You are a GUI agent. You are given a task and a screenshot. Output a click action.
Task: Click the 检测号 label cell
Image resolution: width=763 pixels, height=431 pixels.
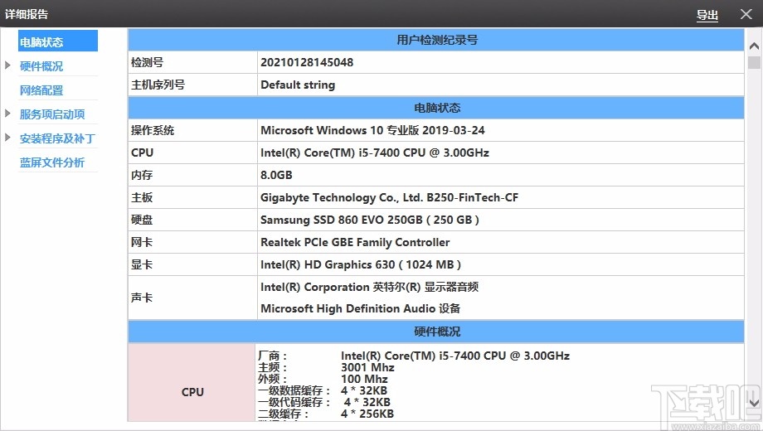coord(192,62)
